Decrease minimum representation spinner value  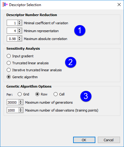pos(19,32)
